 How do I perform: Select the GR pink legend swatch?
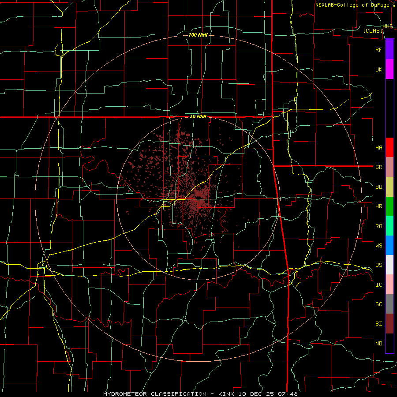(x=390, y=167)
